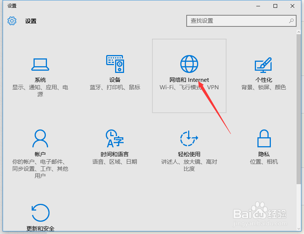The image size is (304, 234).
Task: Open the 个性化 (Personalization) icon
Action: tap(263, 64)
